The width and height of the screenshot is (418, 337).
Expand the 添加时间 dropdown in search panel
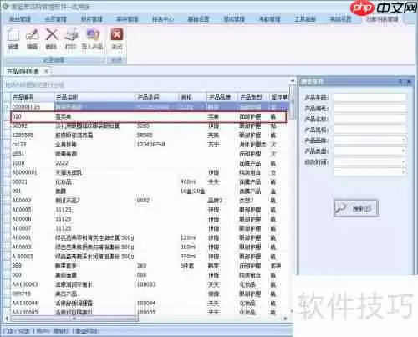[403, 161]
